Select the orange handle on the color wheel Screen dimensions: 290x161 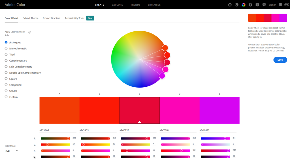[x=165, y=48]
